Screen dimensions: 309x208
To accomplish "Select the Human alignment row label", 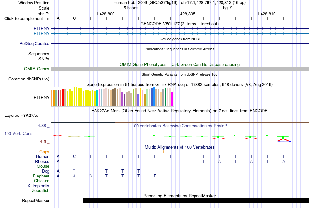I will [43, 157].
